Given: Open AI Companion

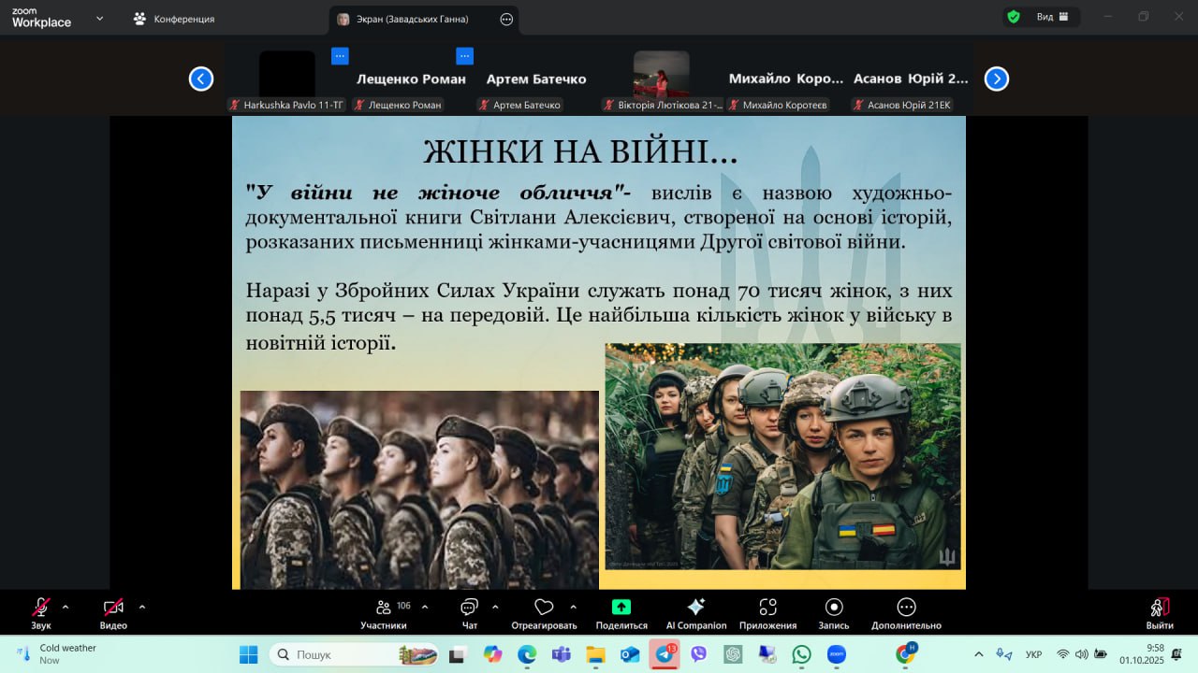Looking at the screenshot, I should point(695,612).
